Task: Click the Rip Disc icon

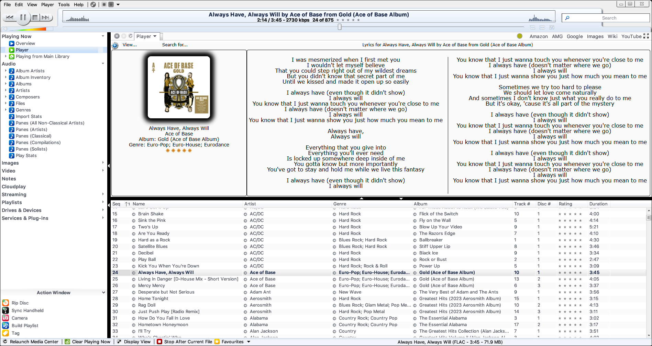Action: coord(5,303)
